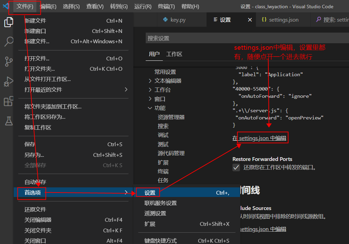Choose 将文件夹添加到工作区... menu item
The width and height of the screenshot is (349, 244).
pyautogui.click(x=73, y=106)
